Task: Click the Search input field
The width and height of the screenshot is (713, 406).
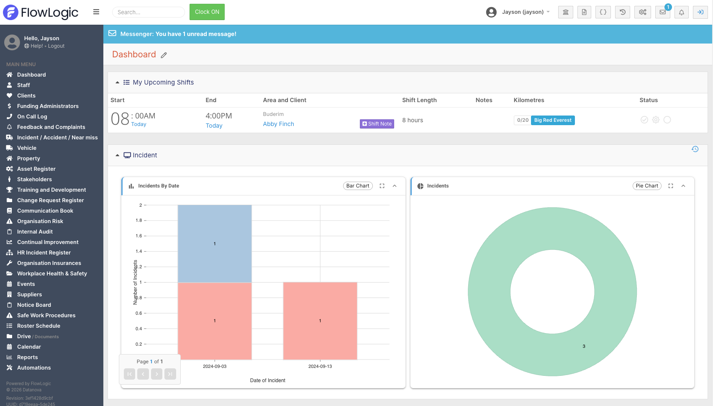Action: 149,12
